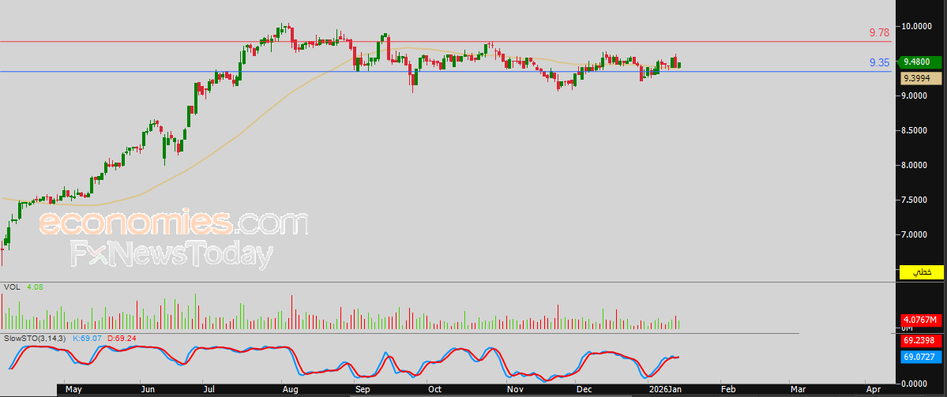Click the tan 9.3994 moving average tag
This screenshot has height=397, width=947.
tap(921, 78)
